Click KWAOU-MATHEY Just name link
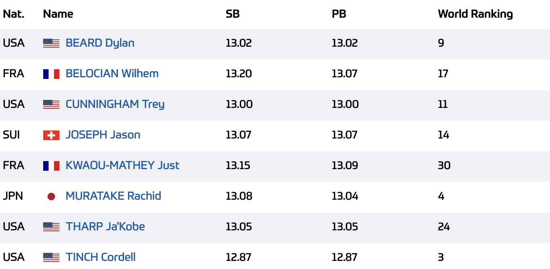The height and width of the screenshot is (269, 550). (122, 166)
